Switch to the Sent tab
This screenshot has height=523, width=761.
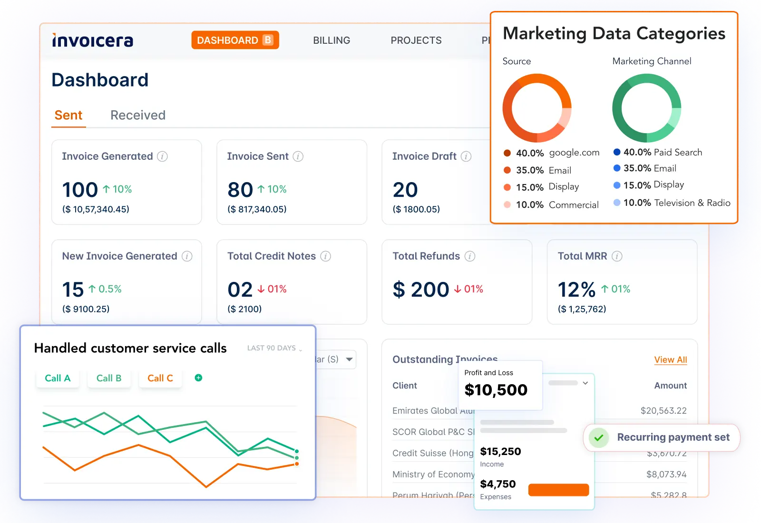[68, 116]
